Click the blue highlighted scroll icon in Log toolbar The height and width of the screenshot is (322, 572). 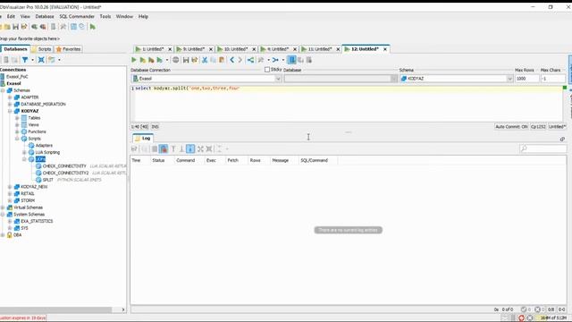190,148
